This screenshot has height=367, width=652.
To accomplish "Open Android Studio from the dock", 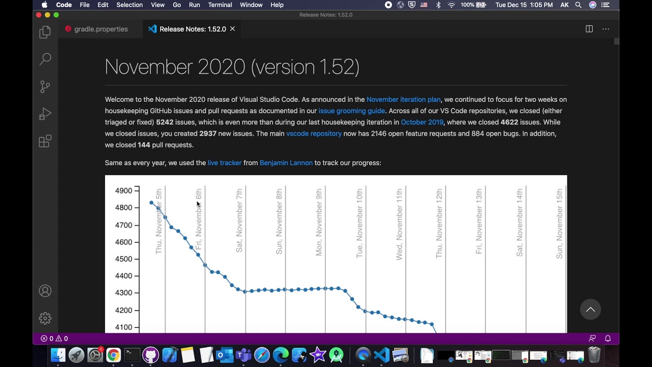I will coord(336,355).
